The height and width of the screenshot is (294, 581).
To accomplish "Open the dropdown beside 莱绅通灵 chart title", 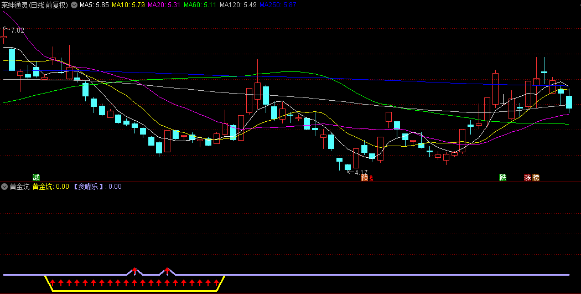I will coord(74,5).
